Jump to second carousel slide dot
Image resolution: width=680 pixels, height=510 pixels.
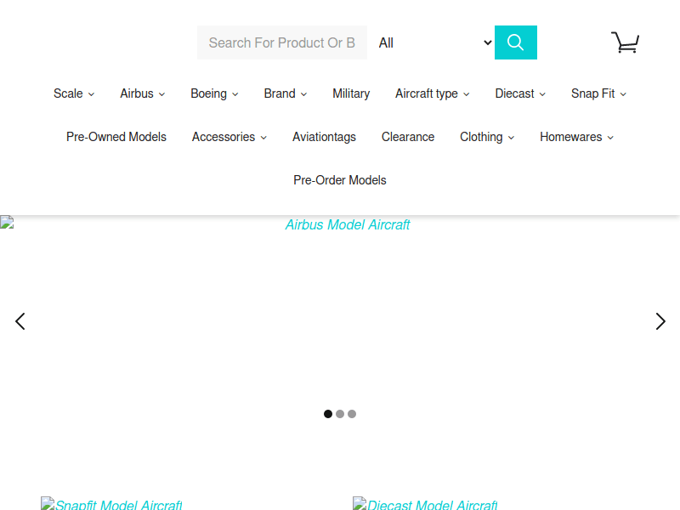tap(340, 414)
